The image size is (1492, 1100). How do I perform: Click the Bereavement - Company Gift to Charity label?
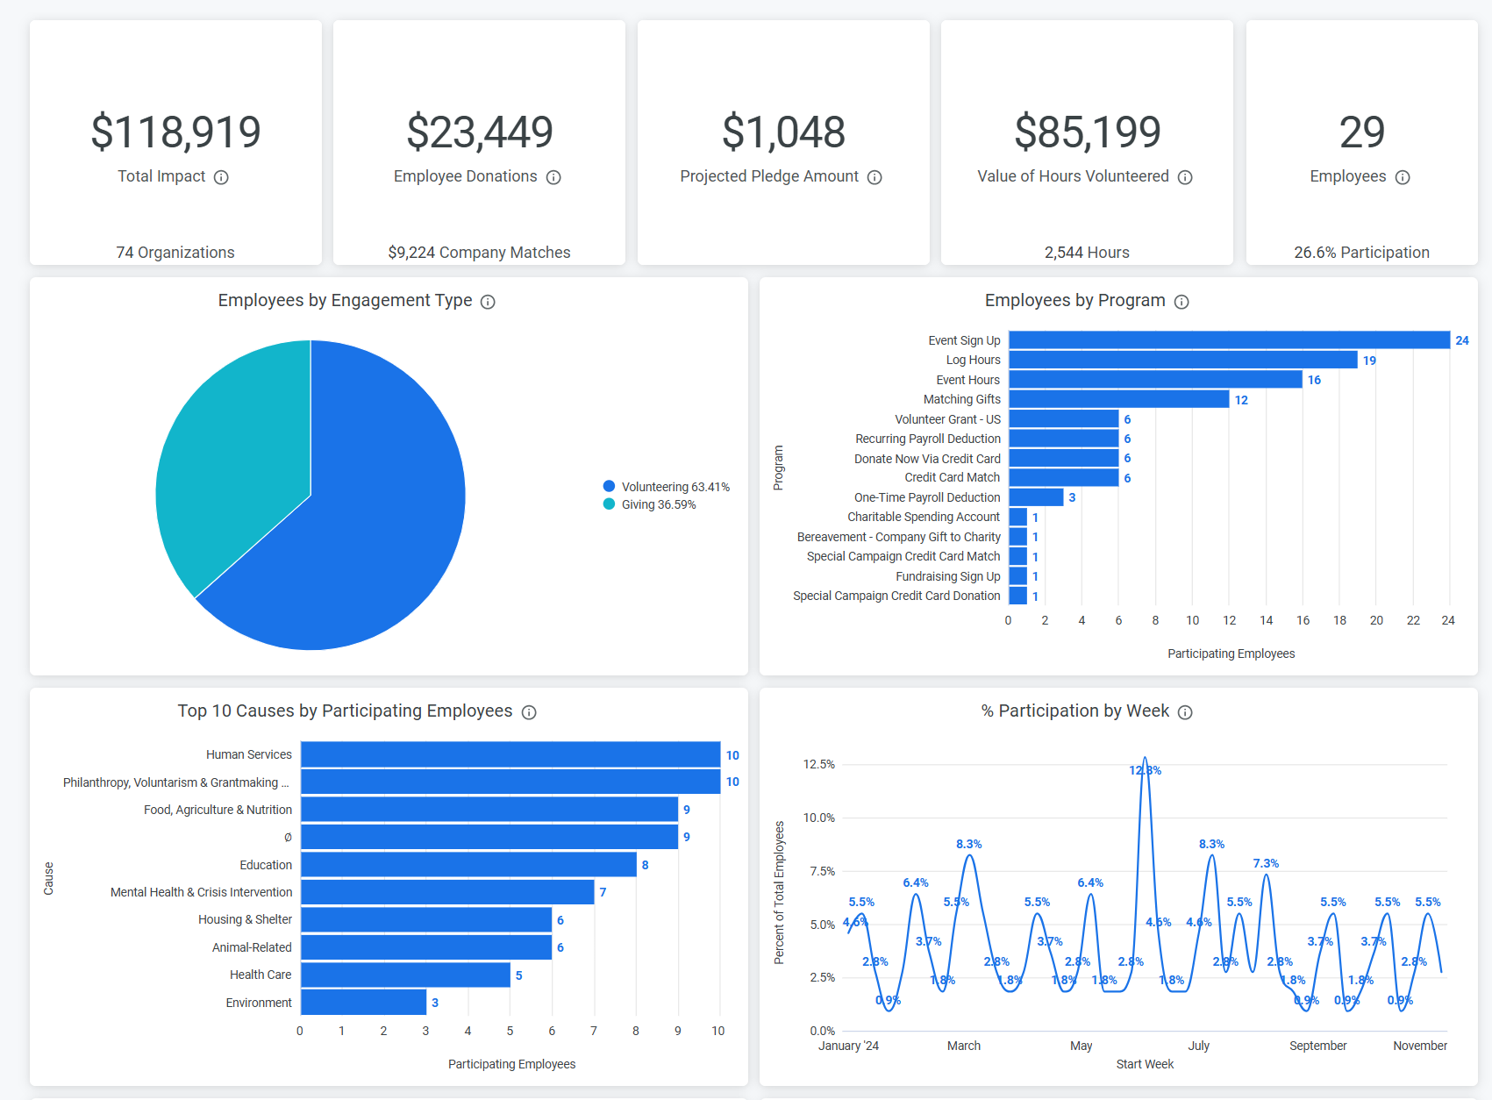(x=899, y=537)
